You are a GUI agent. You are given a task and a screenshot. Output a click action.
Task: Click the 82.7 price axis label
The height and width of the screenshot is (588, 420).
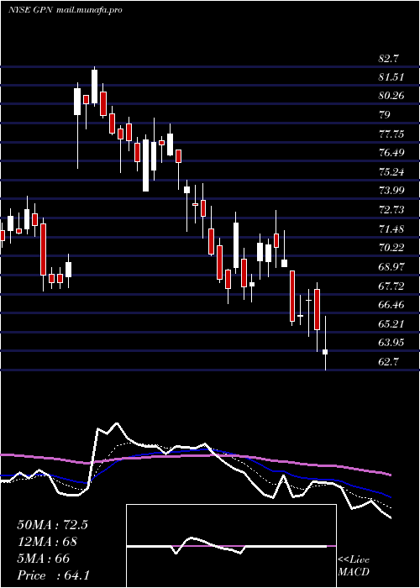389,59
